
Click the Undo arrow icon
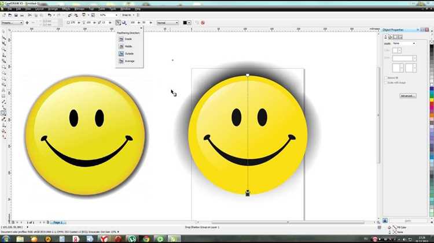[49, 15]
